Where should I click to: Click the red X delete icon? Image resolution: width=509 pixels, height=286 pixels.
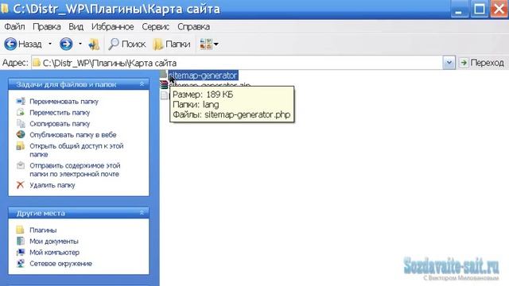click(21, 185)
